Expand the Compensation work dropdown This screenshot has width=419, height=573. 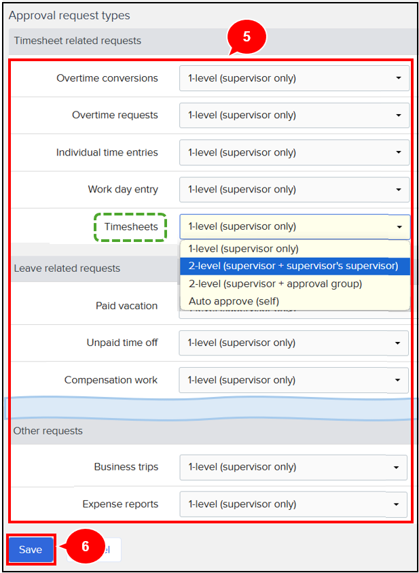(293, 380)
